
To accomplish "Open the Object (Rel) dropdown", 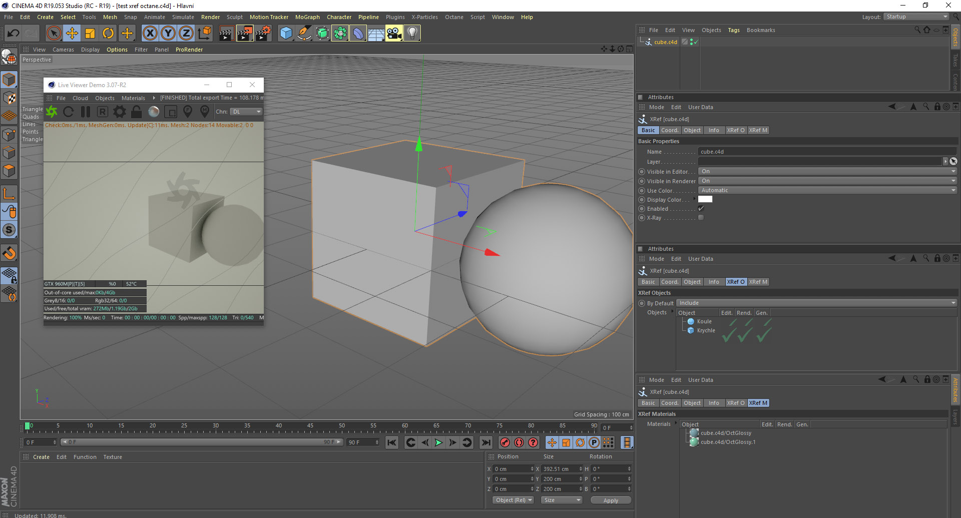I will click(514, 500).
